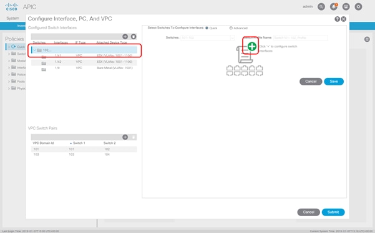
Task: Sort by Interfaces column header
Action: [x=61, y=42]
